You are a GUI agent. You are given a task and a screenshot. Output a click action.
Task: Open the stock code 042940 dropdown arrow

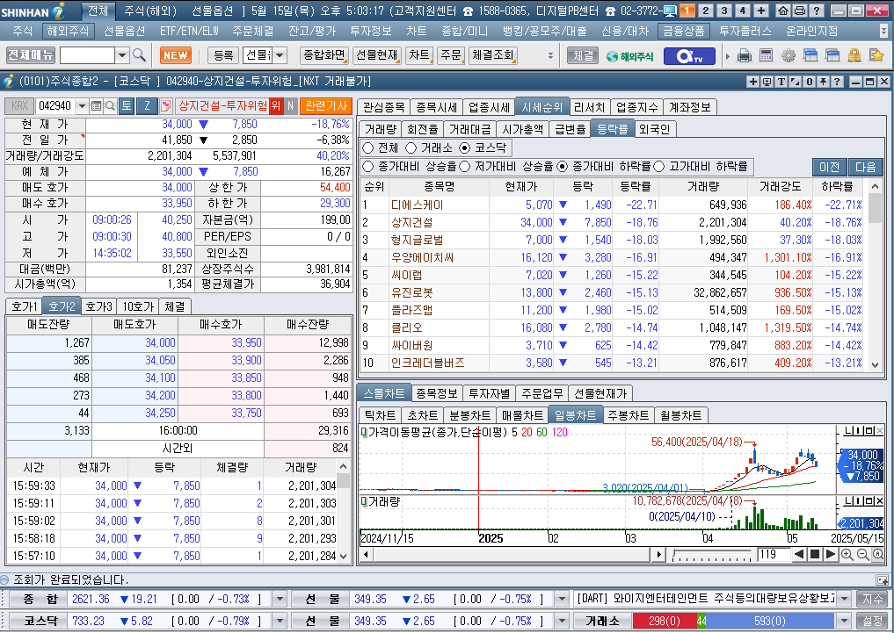click(x=82, y=106)
